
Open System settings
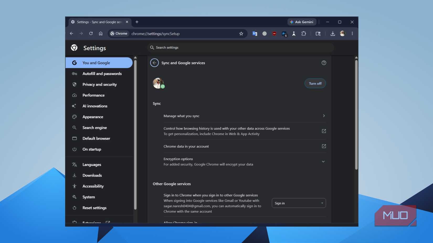pos(99,197)
